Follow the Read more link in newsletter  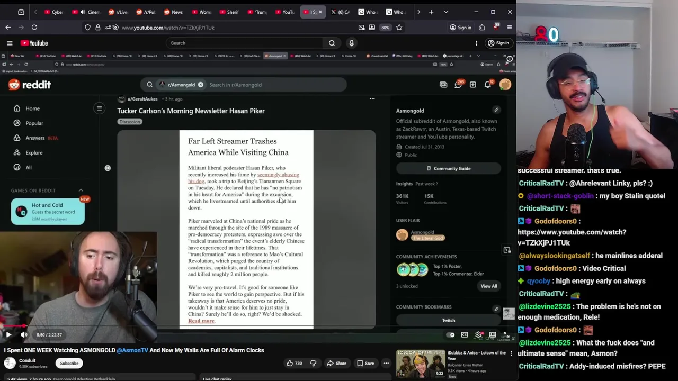click(x=201, y=321)
